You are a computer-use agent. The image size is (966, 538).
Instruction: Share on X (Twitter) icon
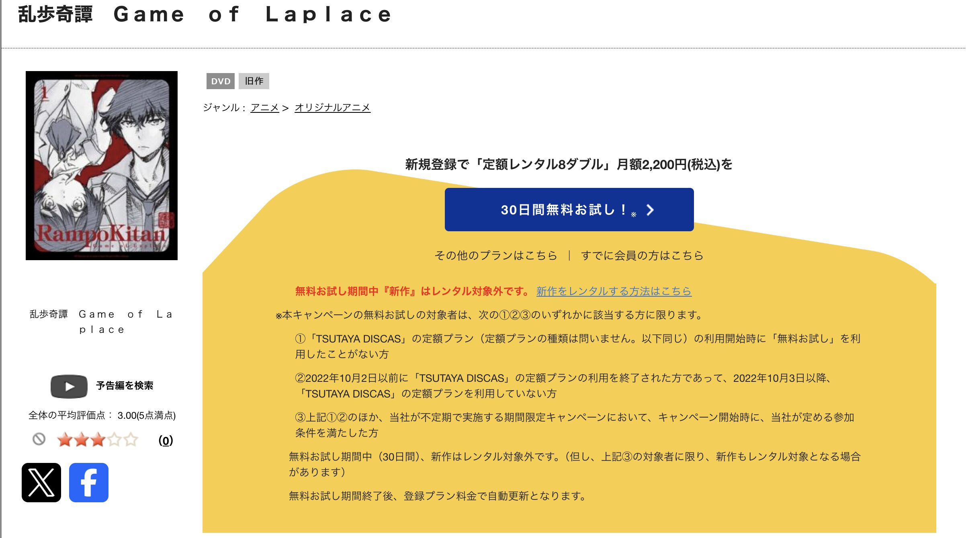click(x=41, y=482)
